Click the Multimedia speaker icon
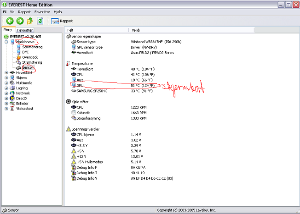The height and width of the screenshot is (214, 300). 12,82
